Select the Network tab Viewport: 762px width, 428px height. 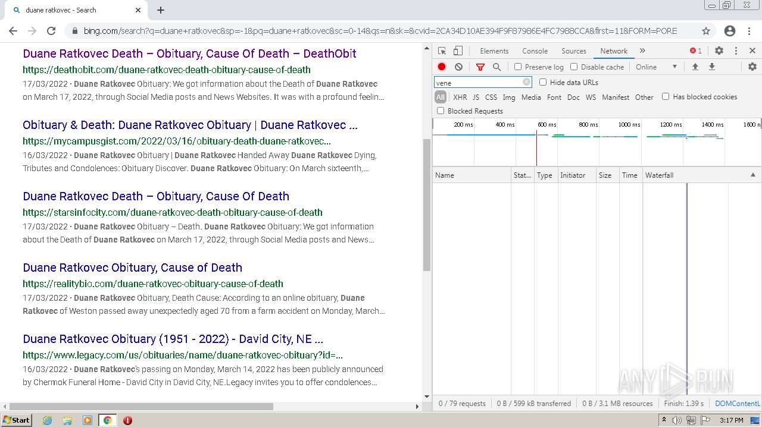coord(614,51)
